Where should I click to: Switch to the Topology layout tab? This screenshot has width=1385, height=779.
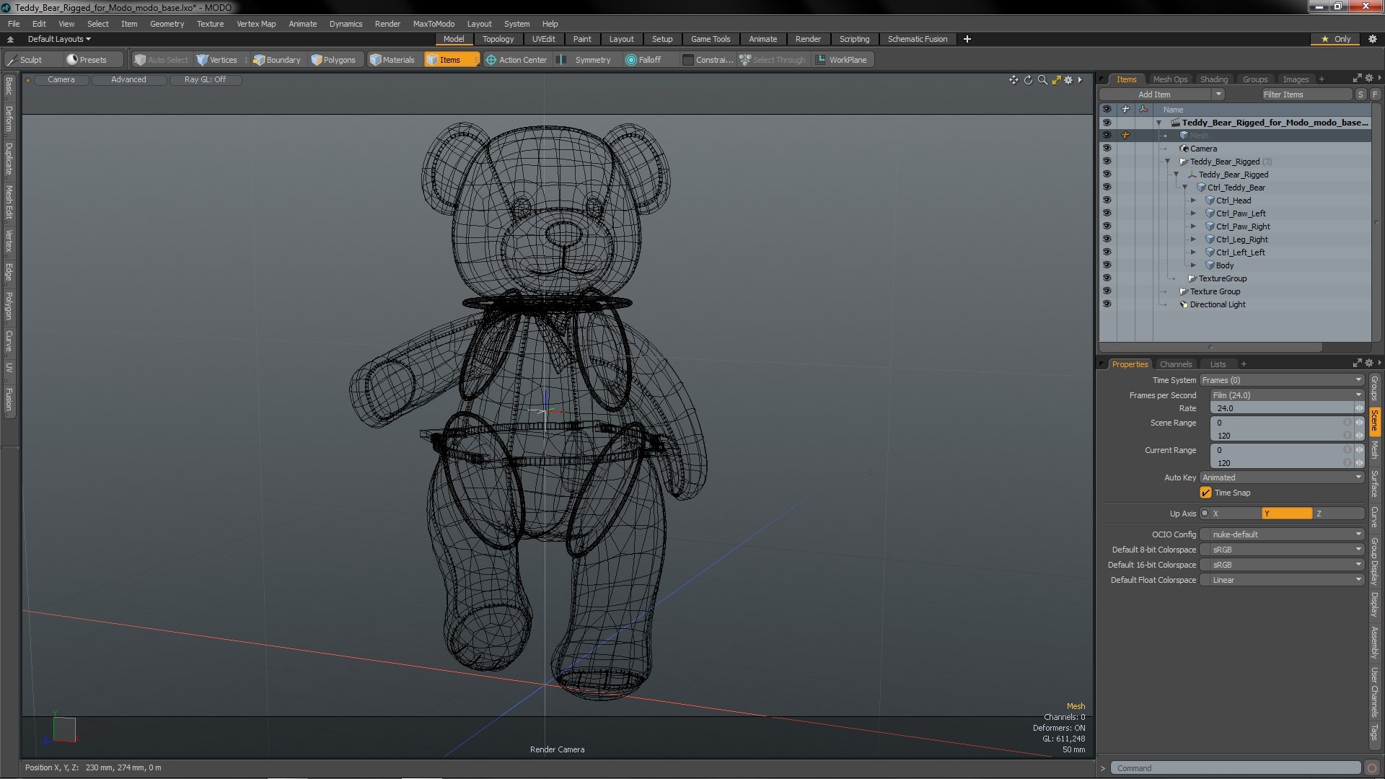(x=498, y=39)
